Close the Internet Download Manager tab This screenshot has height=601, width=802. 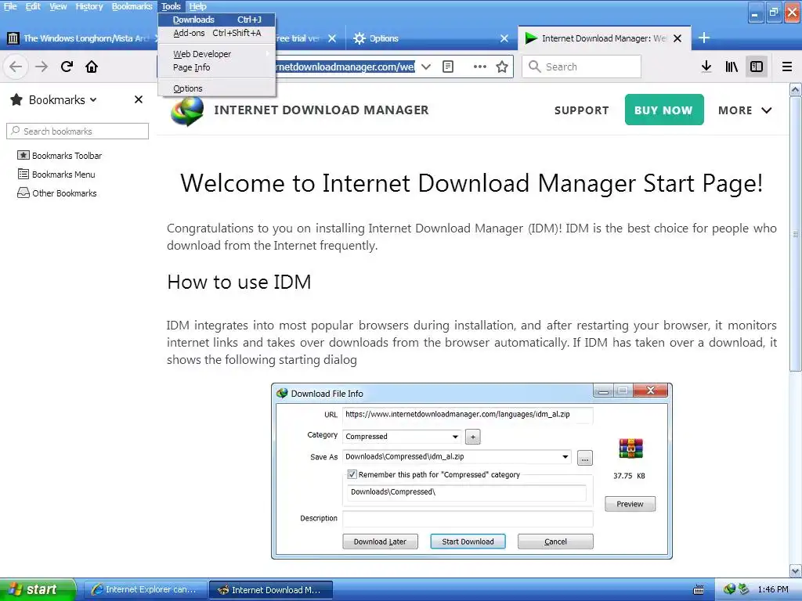(677, 38)
